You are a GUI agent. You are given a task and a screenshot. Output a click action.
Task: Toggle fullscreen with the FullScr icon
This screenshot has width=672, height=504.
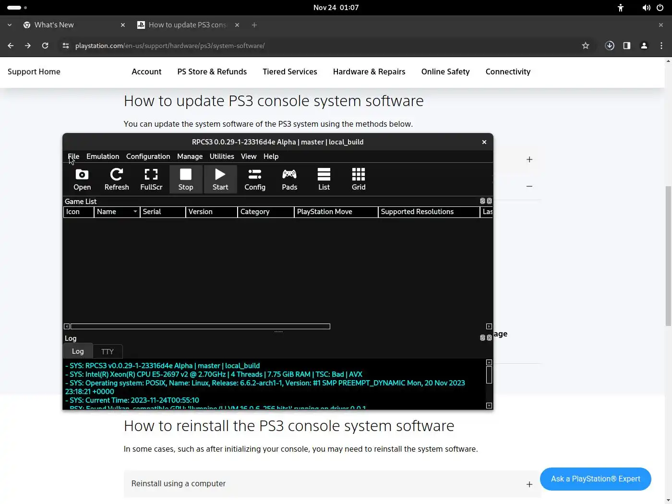point(151,179)
